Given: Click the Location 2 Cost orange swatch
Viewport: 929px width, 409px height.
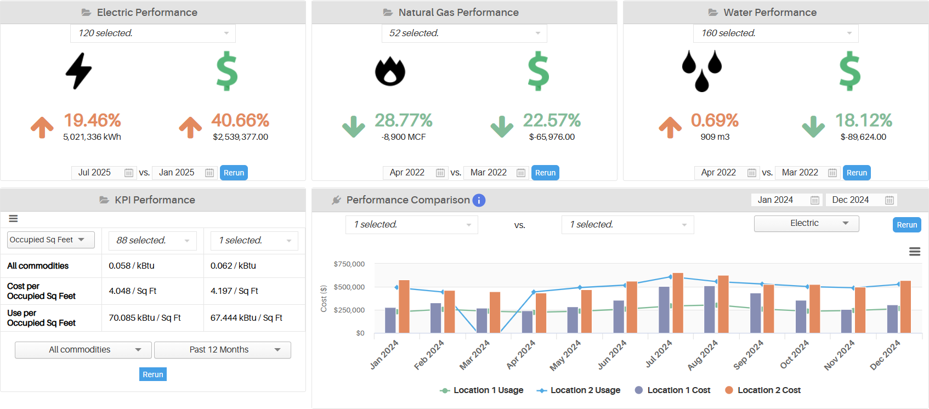Looking at the screenshot, I should [x=729, y=390].
